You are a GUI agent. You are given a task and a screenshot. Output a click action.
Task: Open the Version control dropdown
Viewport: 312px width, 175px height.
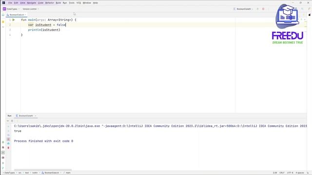tap(31, 9)
